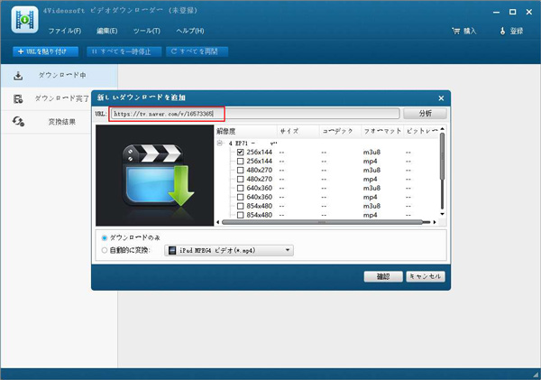Check the 480x270 mp4 checkbox
The image size is (541, 380).
pos(241,179)
